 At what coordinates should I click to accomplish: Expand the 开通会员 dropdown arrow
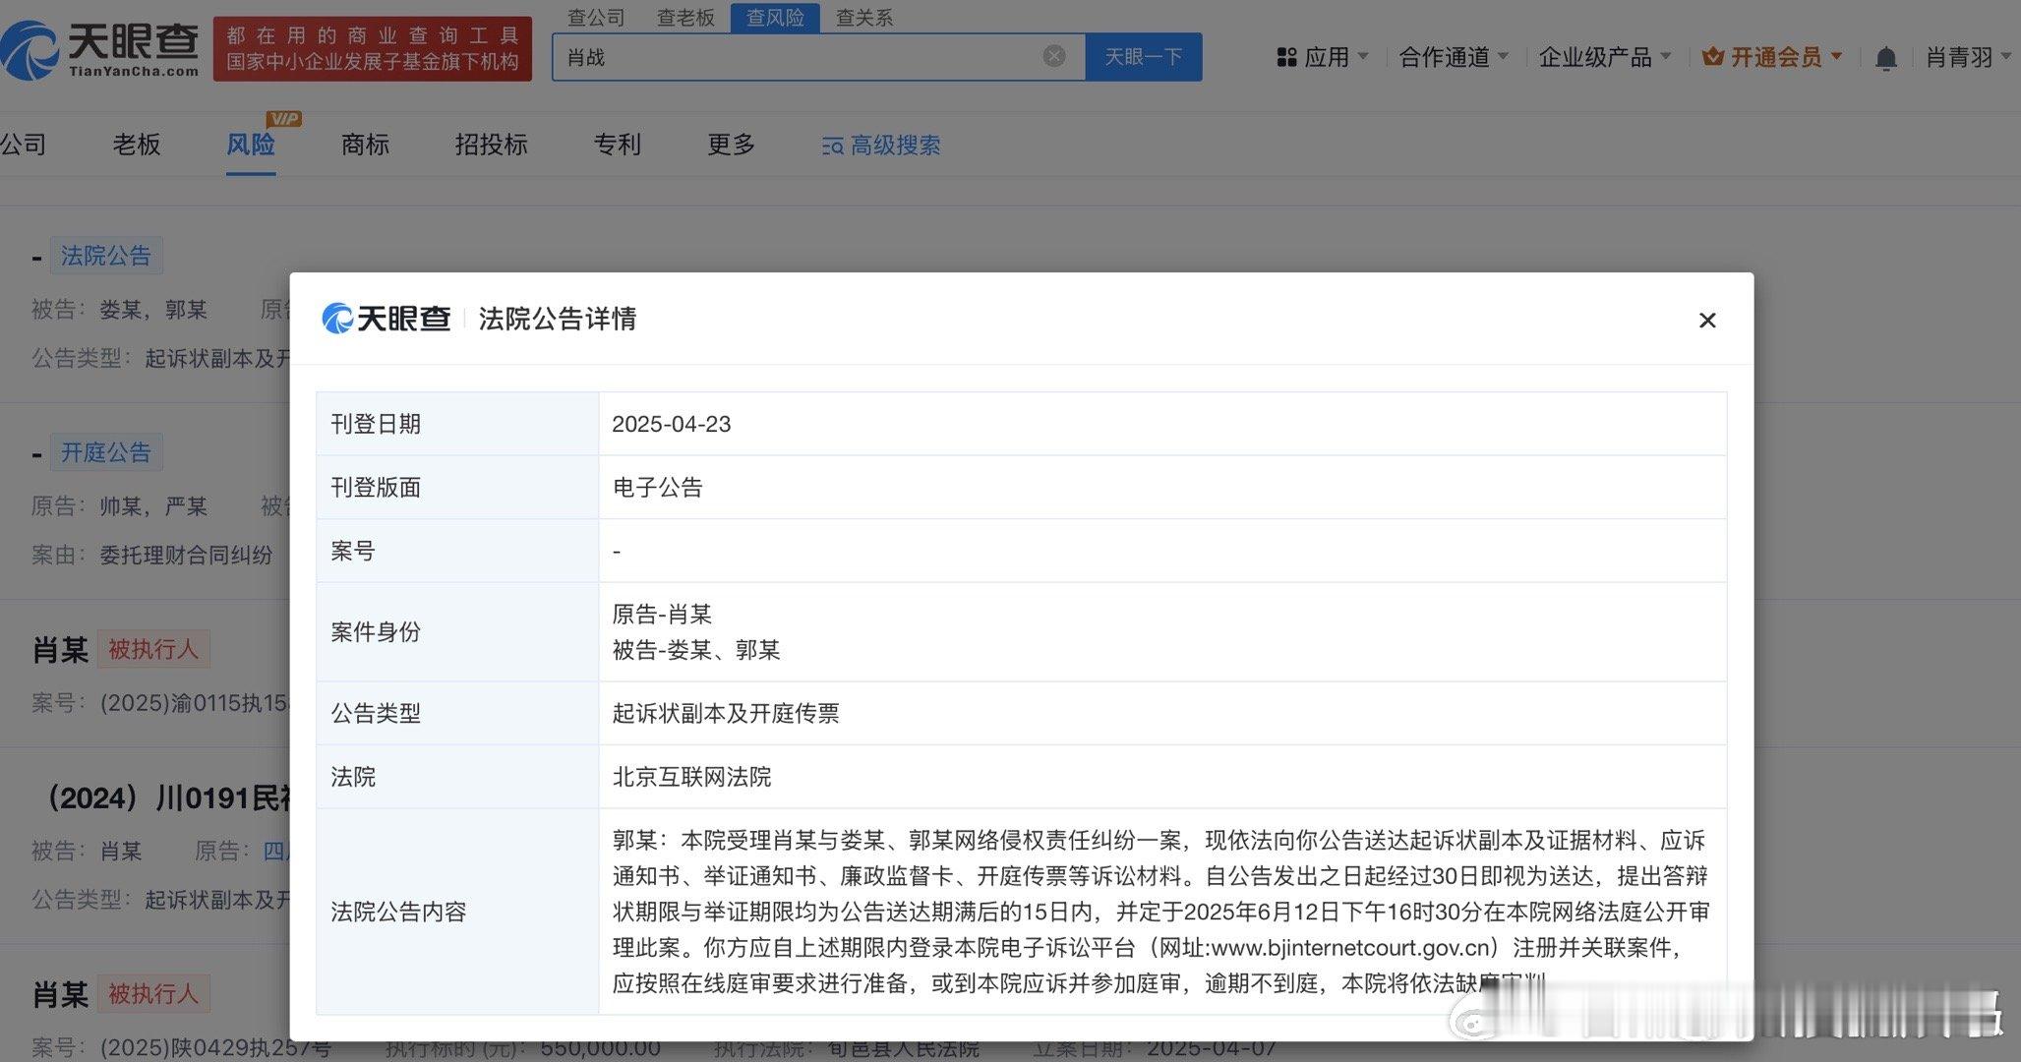[x=1836, y=57]
